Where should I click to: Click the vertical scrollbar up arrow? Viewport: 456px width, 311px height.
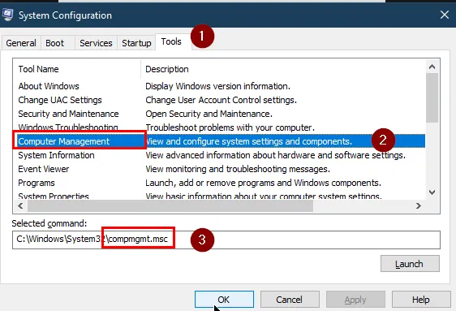(432, 67)
